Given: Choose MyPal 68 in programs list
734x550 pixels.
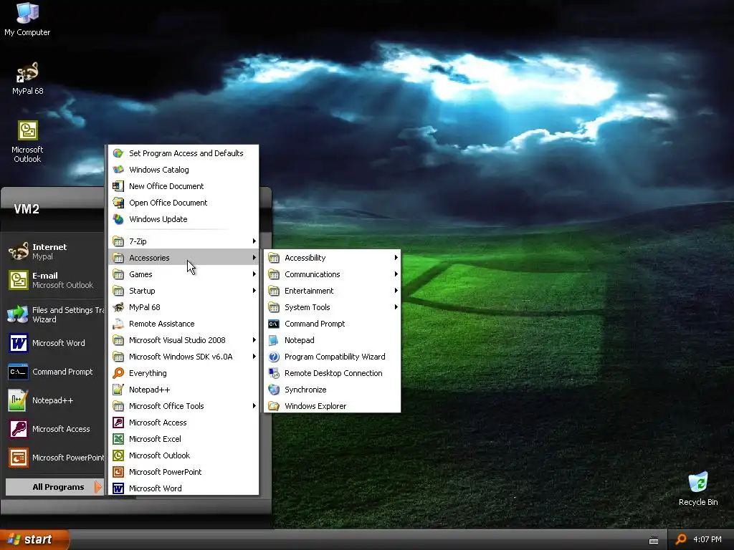Looking at the screenshot, I should [183, 307].
